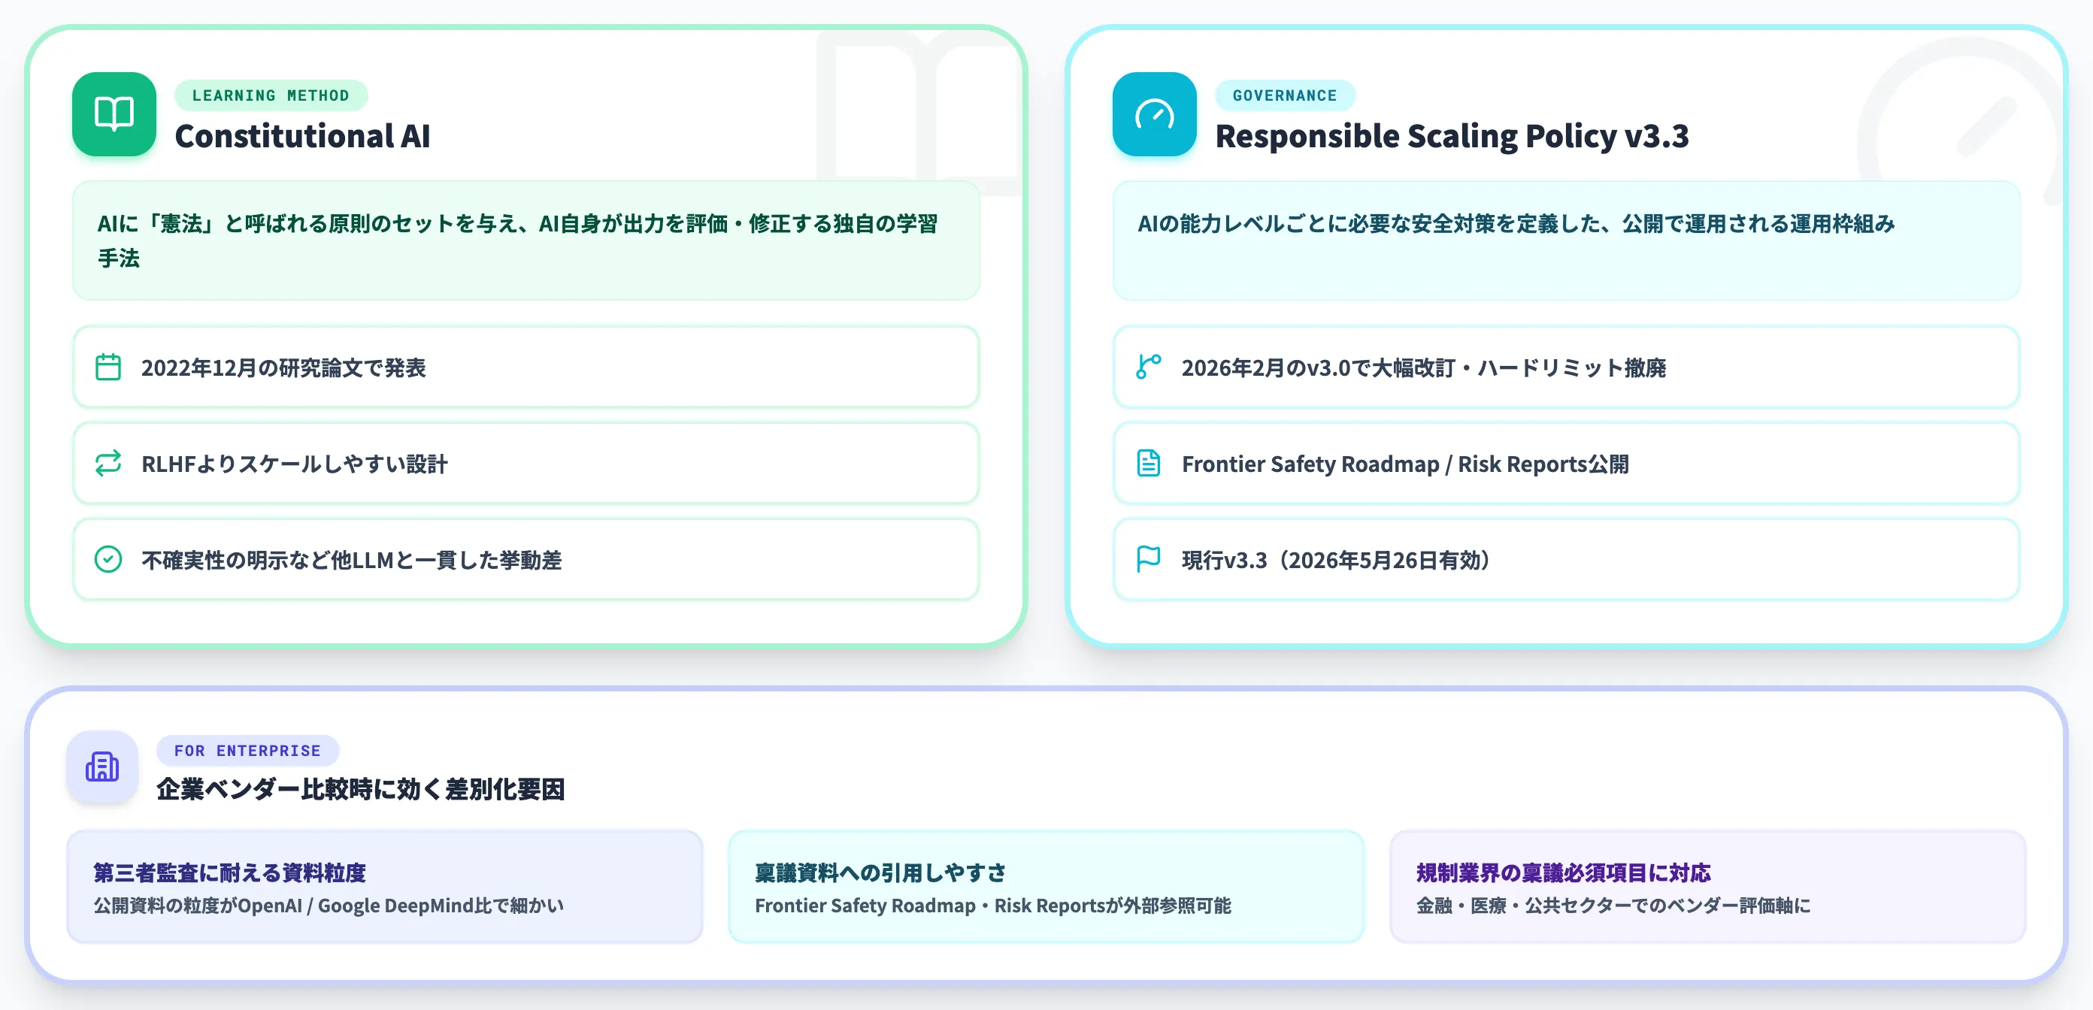Select the Frontier Safety Roadmap / Risk Reports公開 row
The width and height of the screenshot is (2093, 1010).
(1566, 463)
